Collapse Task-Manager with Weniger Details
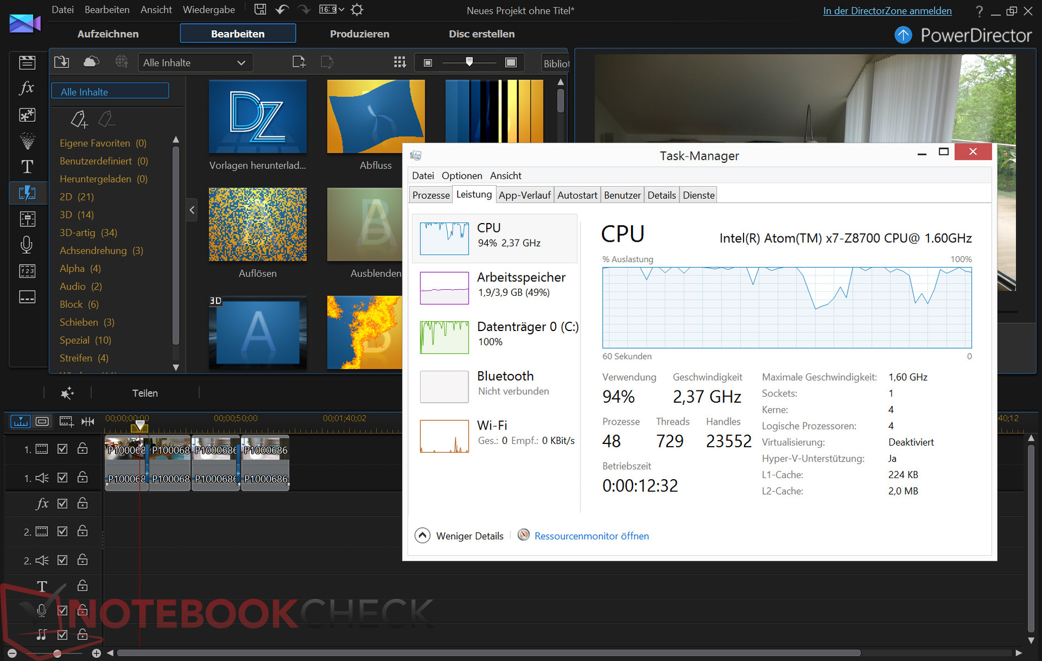This screenshot has width=1042, height=661. [459, 536]
